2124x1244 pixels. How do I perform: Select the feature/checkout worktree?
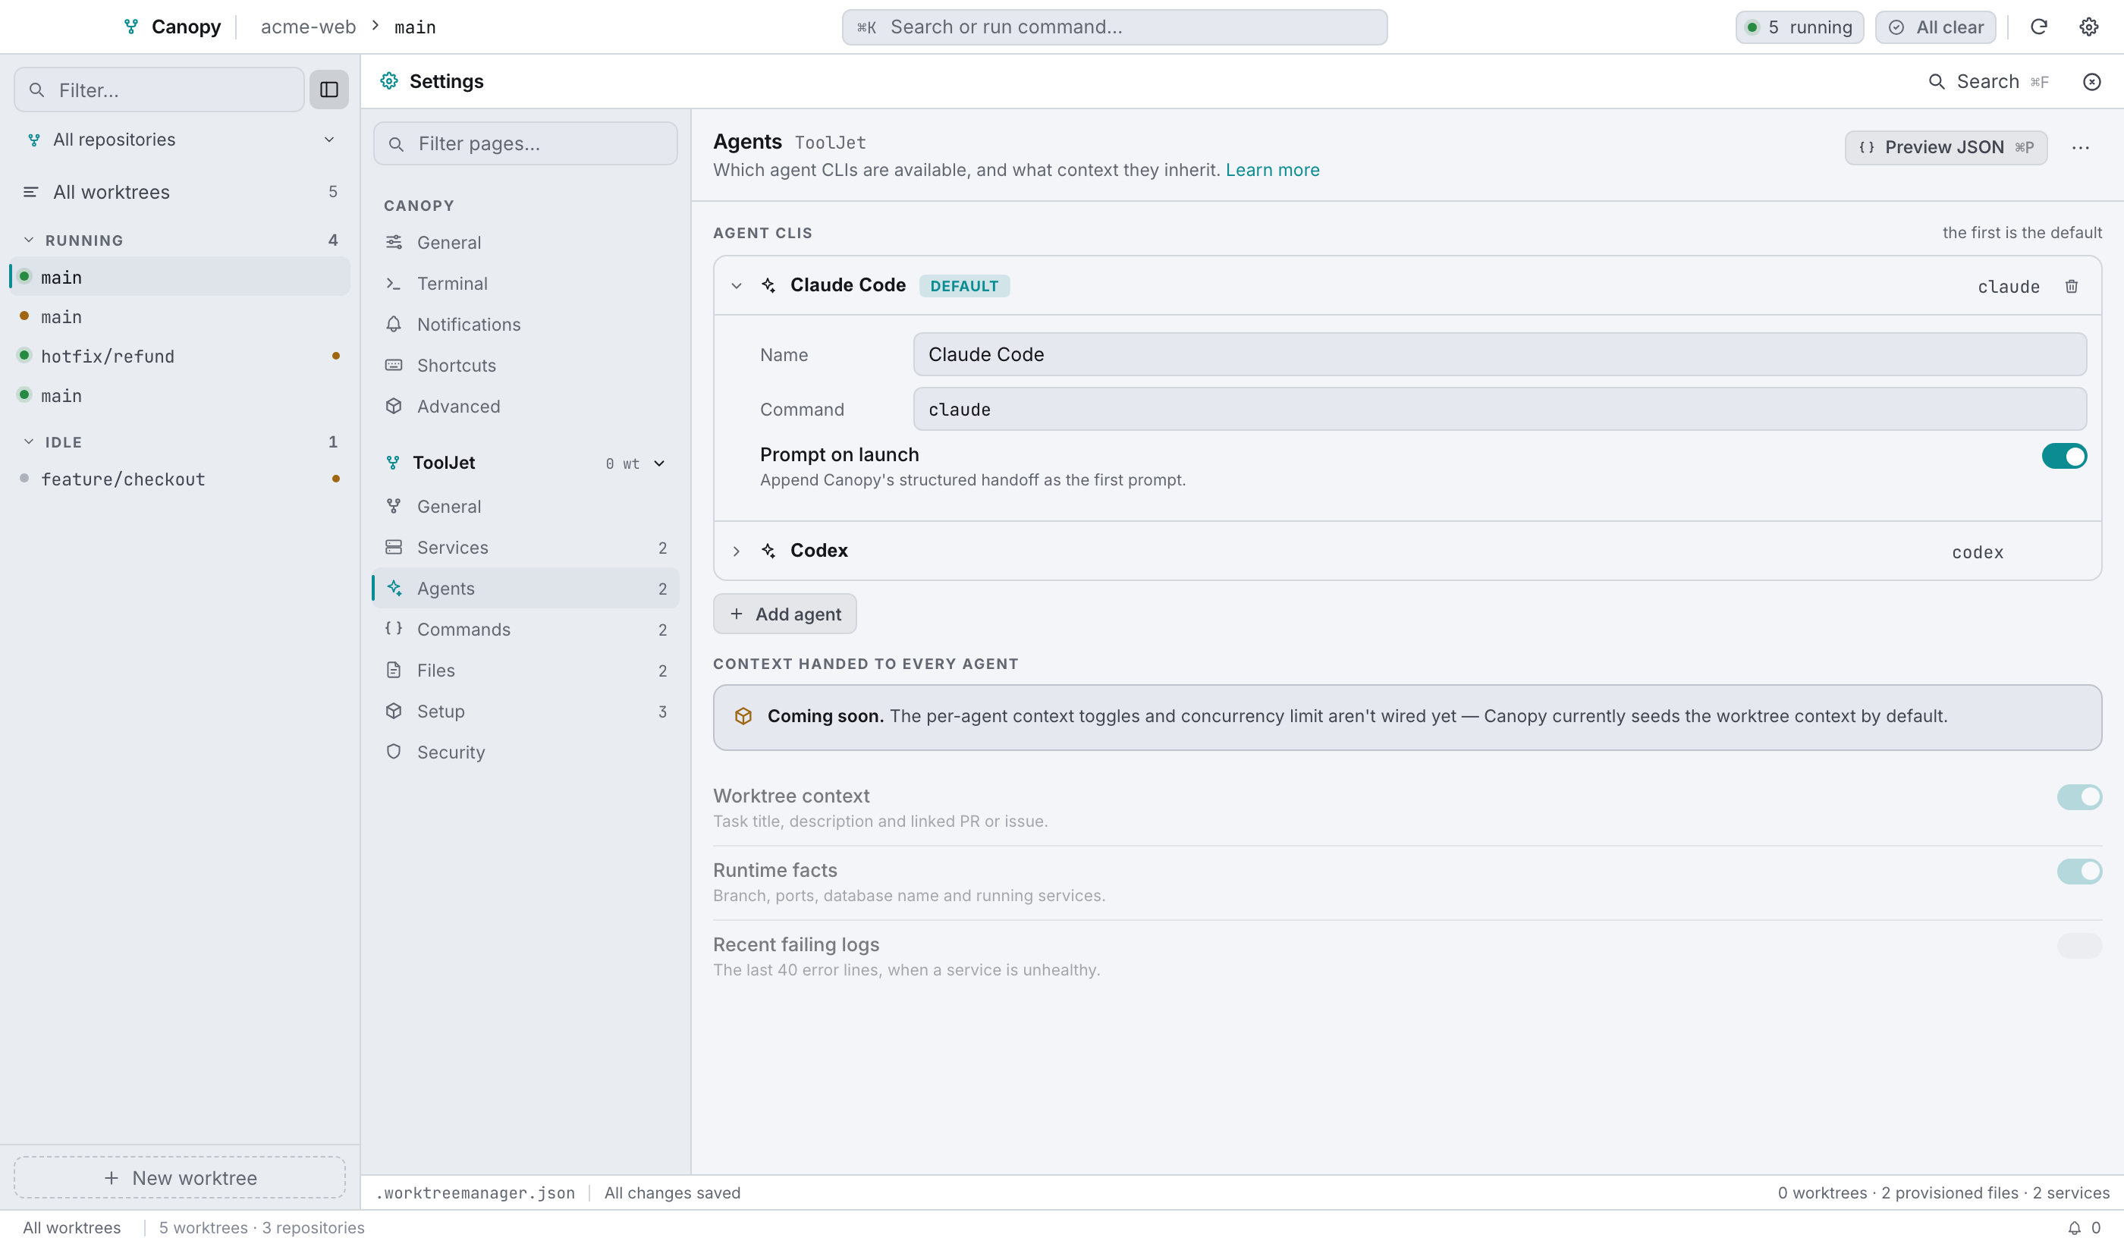(180, 479)
